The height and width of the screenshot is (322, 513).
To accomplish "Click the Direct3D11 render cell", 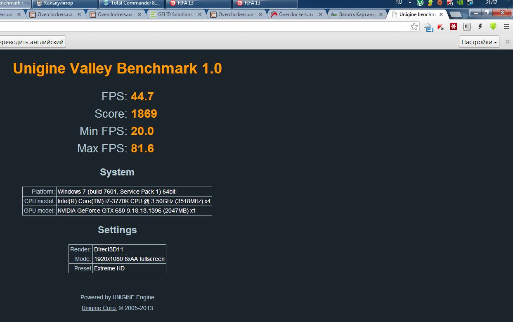I will (x=129, y=249).
